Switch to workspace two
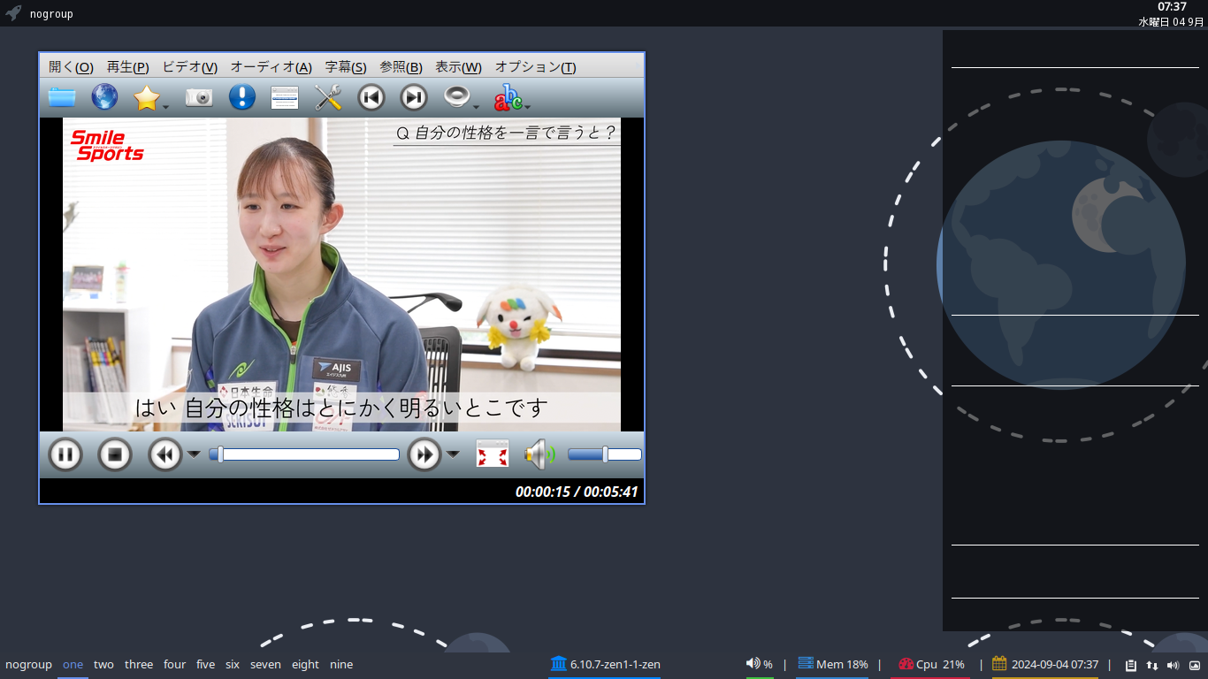 click(x=103, y=664)
